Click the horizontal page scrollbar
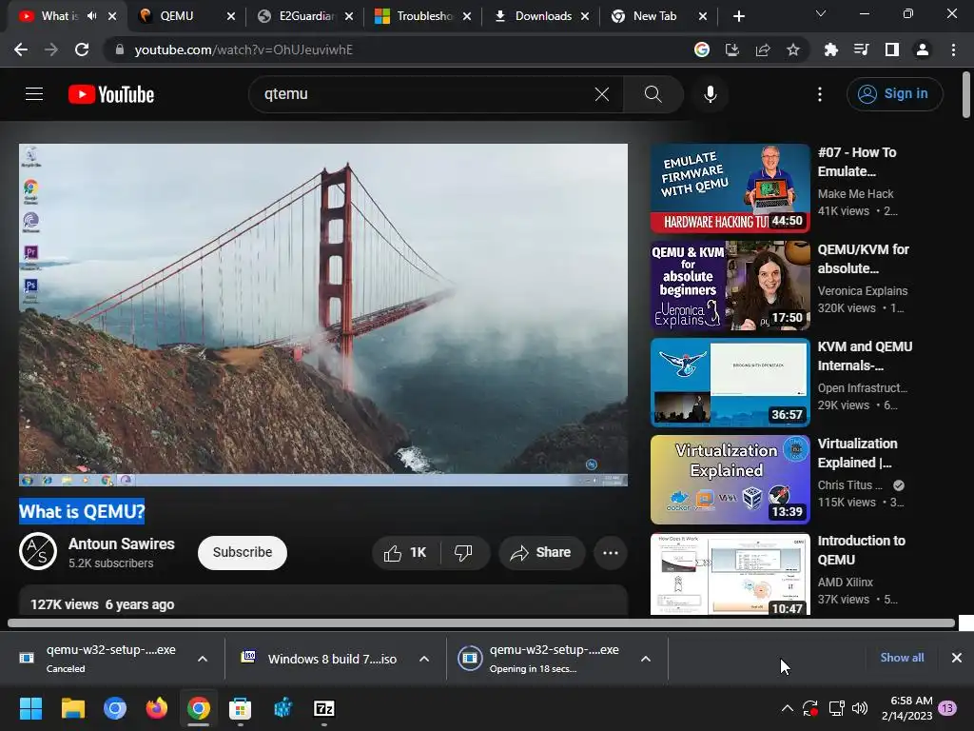 481,622
